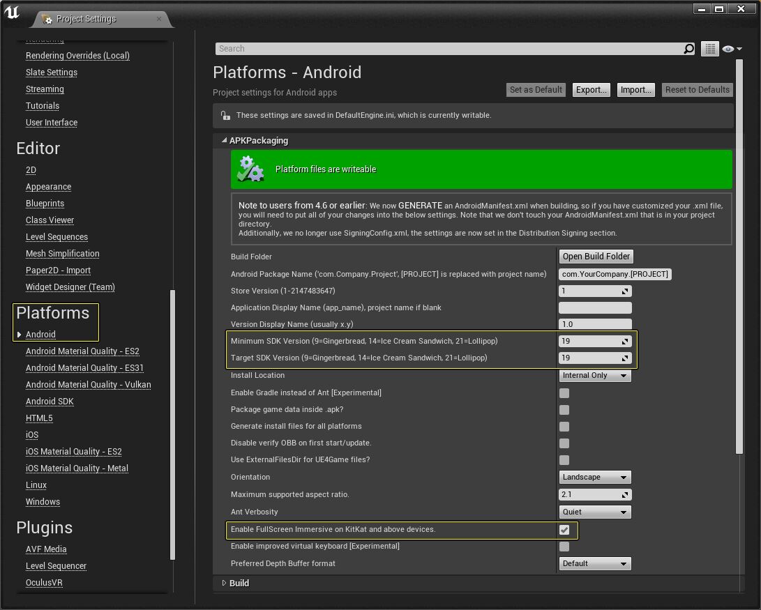Click the gear icon on the Project Settings tab
Image resolution: width=761 pixels, height=610 pixels.
pos(47,21)
